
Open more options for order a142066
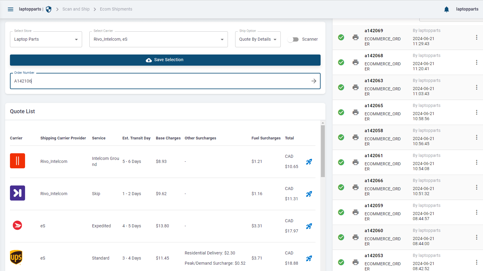coord(477,187)
